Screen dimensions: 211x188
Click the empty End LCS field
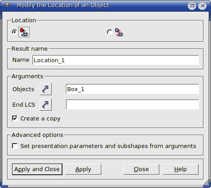point(132,104)
